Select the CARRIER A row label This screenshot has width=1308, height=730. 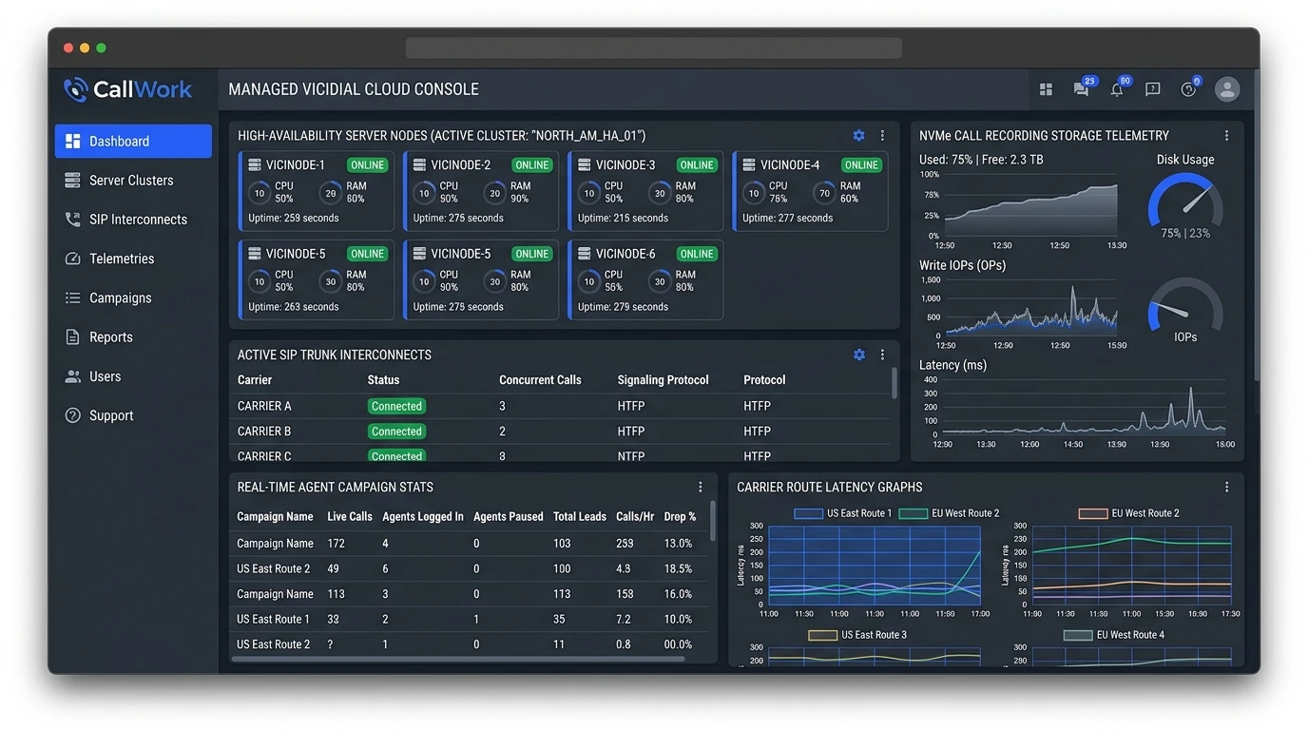tap(264, 406)
